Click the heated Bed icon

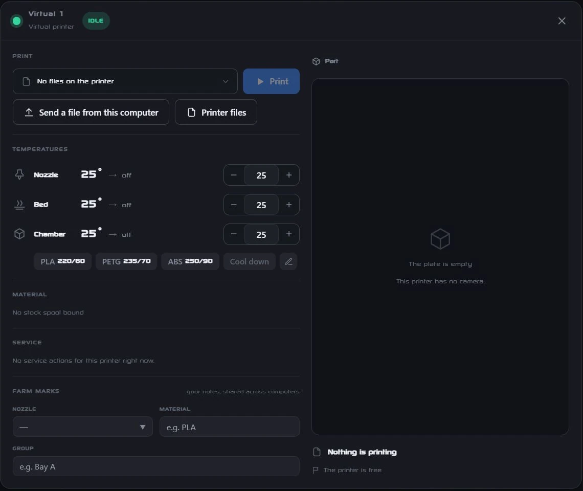coord(19,205)
